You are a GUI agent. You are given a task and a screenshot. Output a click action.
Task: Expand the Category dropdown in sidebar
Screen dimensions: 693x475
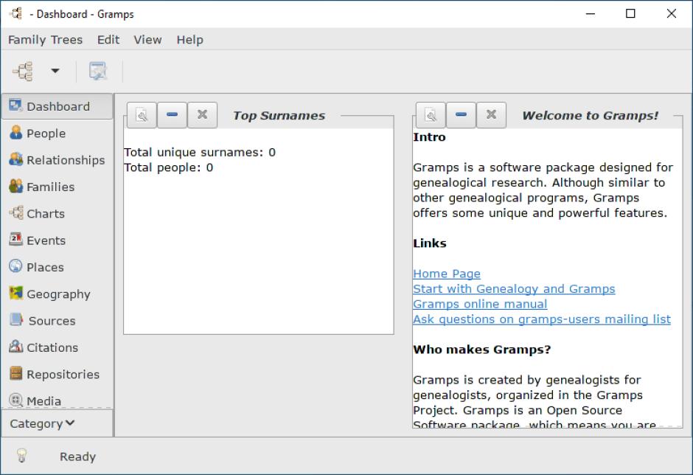[x=57, y=423]
